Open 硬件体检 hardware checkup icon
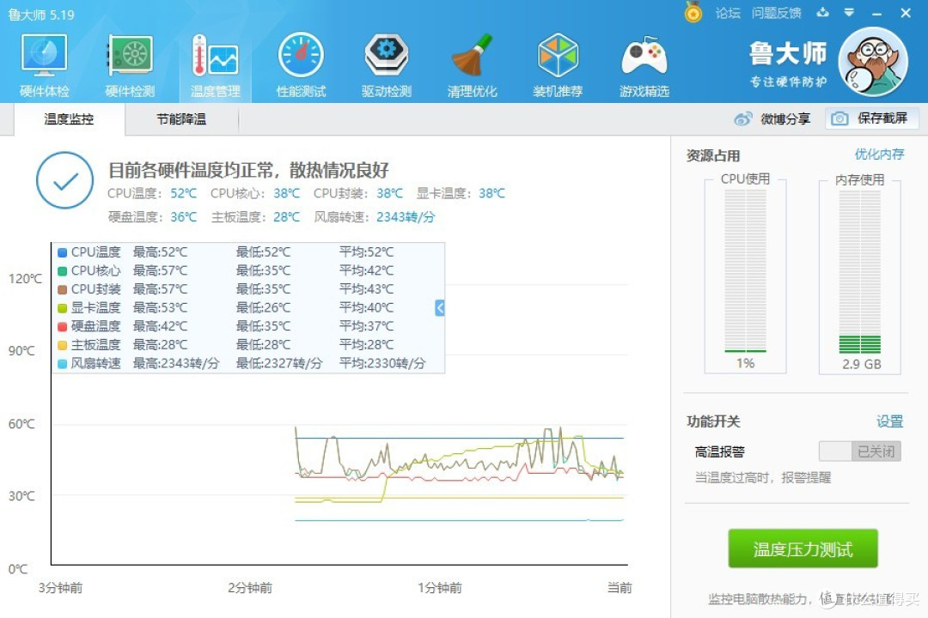The width and height of the screenshot is (928, 618). (44, 66)
